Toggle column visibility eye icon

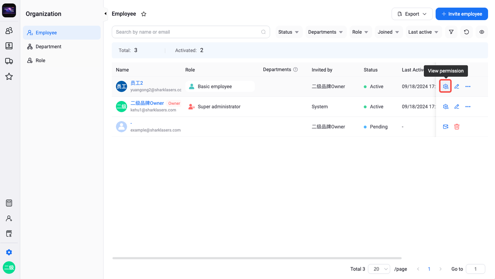click(x=482, y=32)
